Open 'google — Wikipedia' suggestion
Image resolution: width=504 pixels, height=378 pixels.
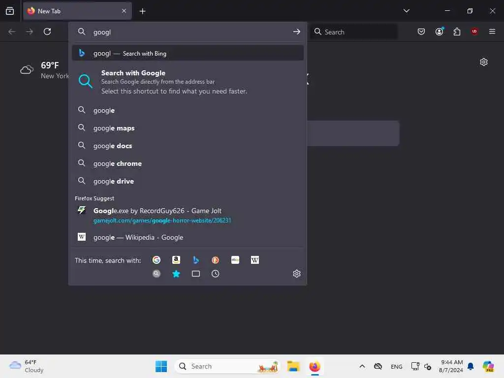click(x=188, y=237)
